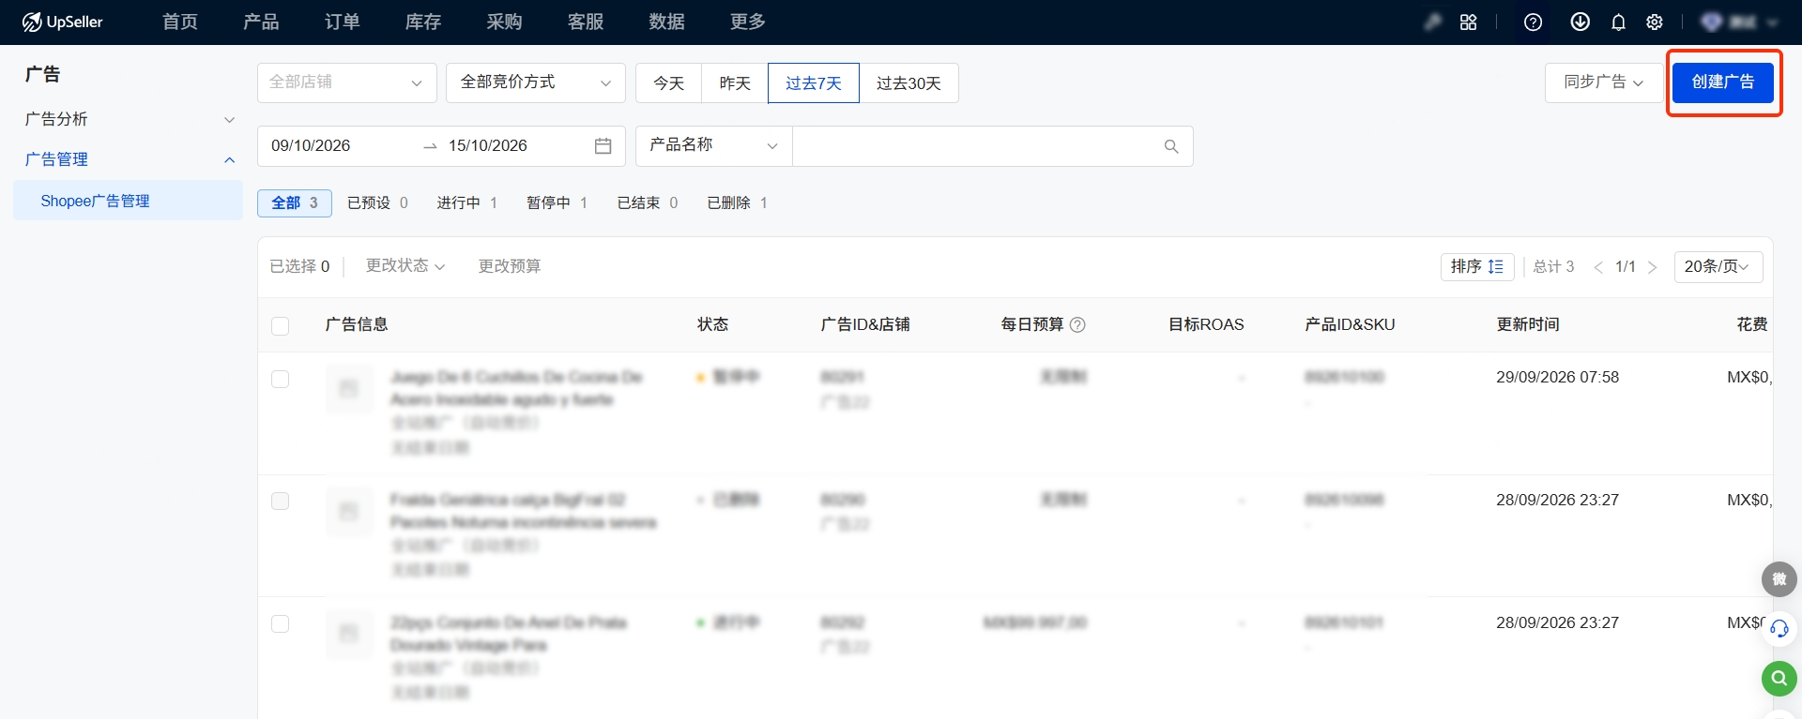Screen dimensions: 1802x719
Task: Collapse 广告管理 in the sidebar
Action: click(x=130, y=159)
